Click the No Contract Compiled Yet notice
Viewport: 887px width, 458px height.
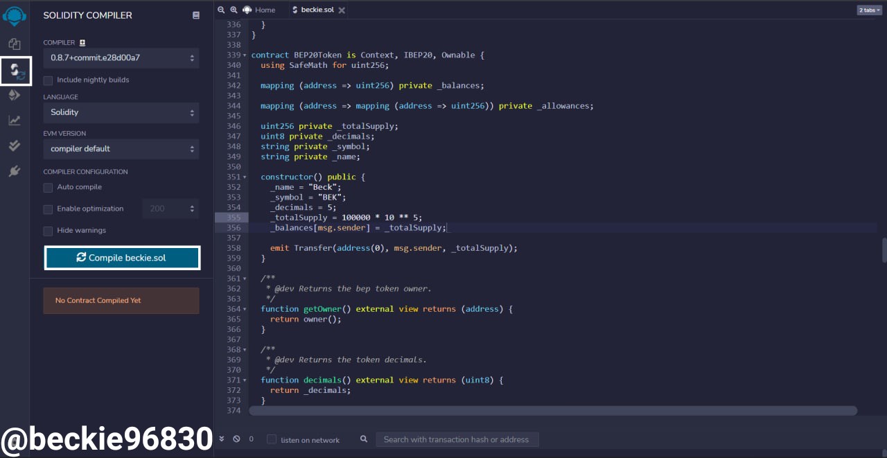coord(121,301)
